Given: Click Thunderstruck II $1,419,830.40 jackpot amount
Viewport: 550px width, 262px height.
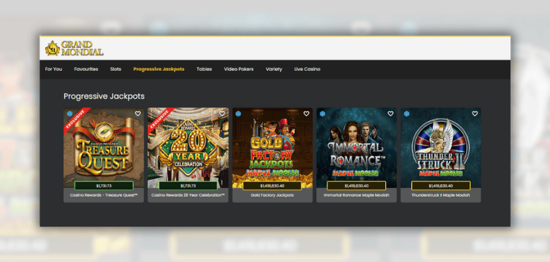Looking at the screenshot, I should coord(441,185).
